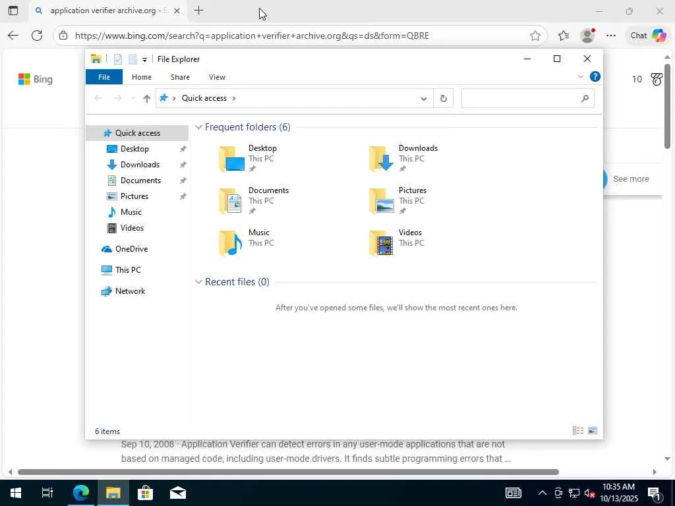This screenshot has width=675, height=506.
Task: Switch to the View ribbon tab
Action: click(x=217, y=77)
